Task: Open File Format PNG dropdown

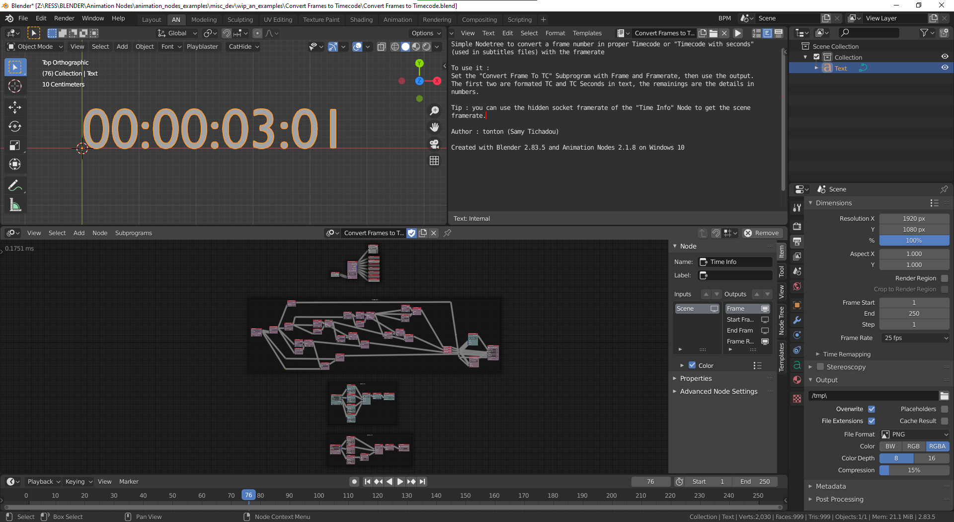Action: (915, 435)
